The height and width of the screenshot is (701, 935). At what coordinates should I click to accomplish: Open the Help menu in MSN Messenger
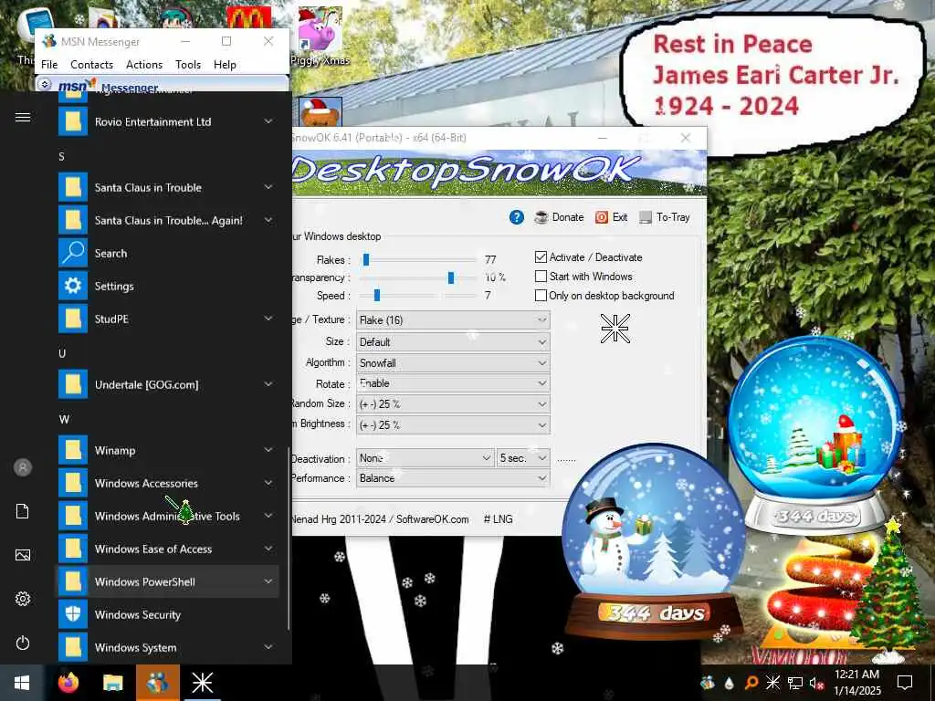tap(225, 65)
